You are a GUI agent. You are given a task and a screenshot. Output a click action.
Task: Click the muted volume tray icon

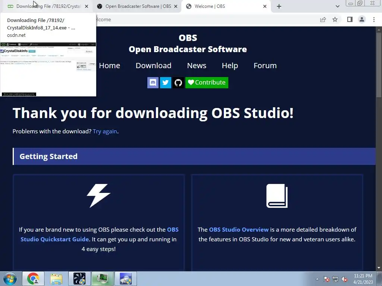click(x=344, y=279)
